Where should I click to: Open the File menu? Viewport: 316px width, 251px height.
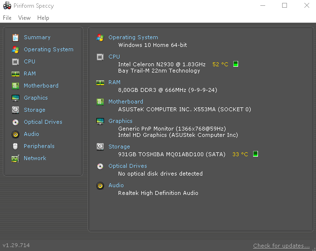pyautogui.click(x=7, y=18)
